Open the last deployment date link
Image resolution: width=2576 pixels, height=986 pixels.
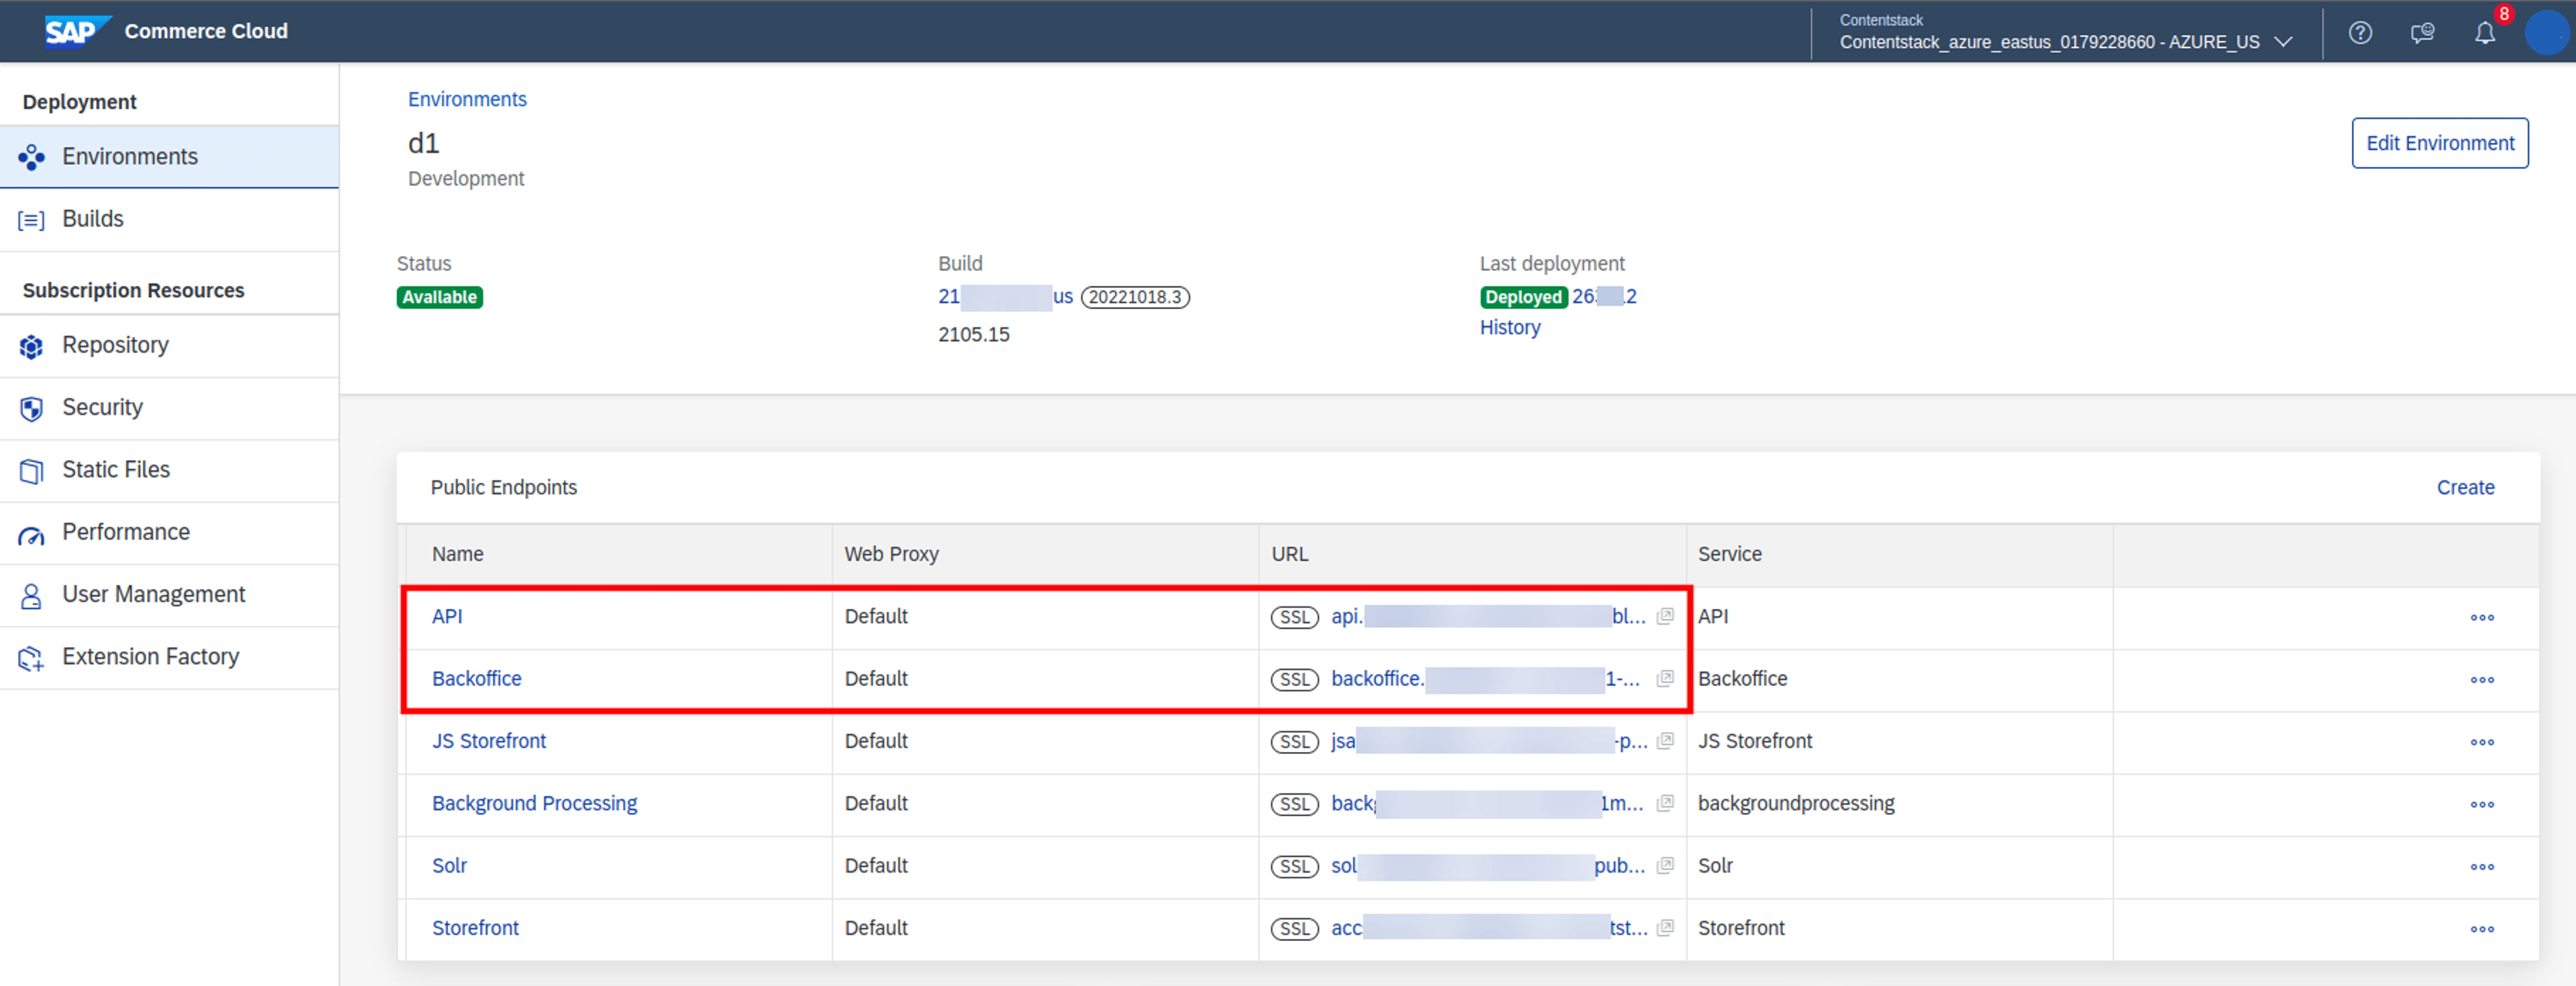point(1604,297)
